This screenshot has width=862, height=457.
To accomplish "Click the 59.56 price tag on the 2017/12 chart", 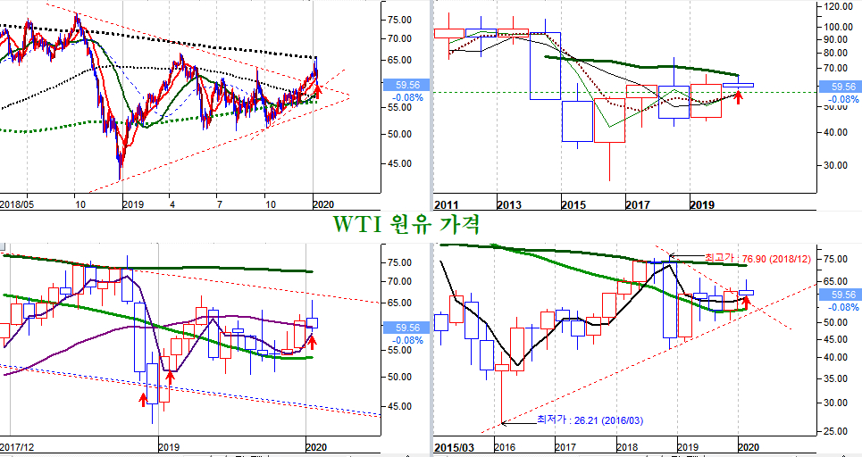I will pos(406,328).
